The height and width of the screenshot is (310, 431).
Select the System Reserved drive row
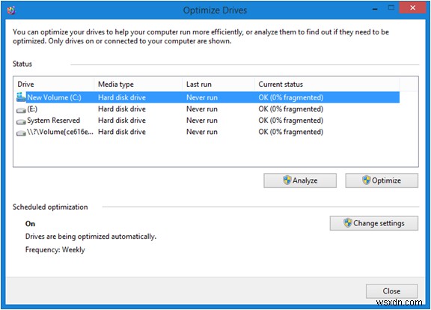pyautogui.click(x=207, y=121)
